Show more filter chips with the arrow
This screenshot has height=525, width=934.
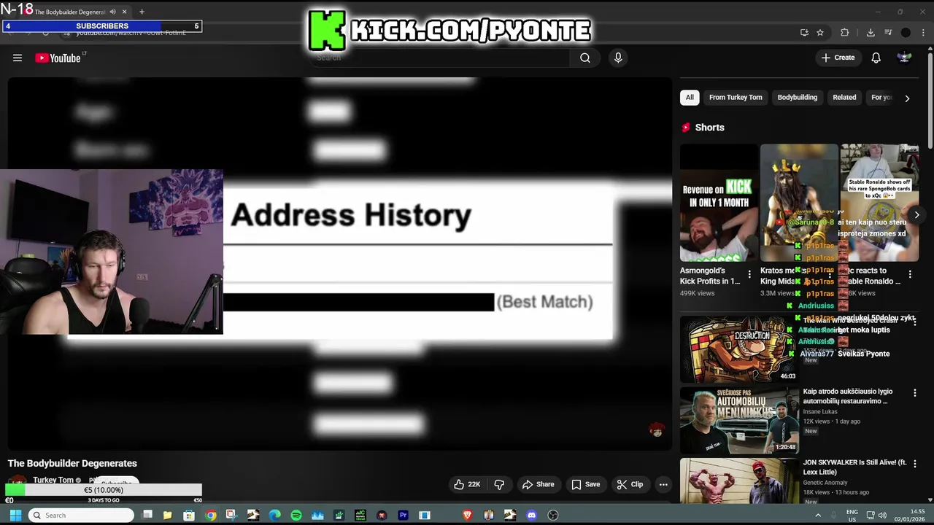[907, 98]
